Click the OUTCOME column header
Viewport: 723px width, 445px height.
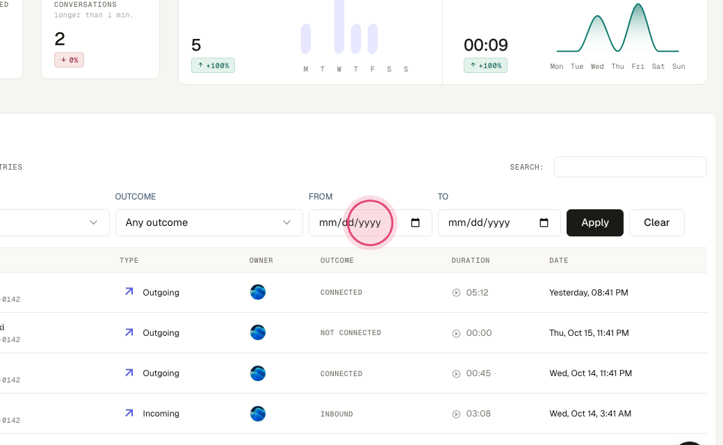point(337,261)
